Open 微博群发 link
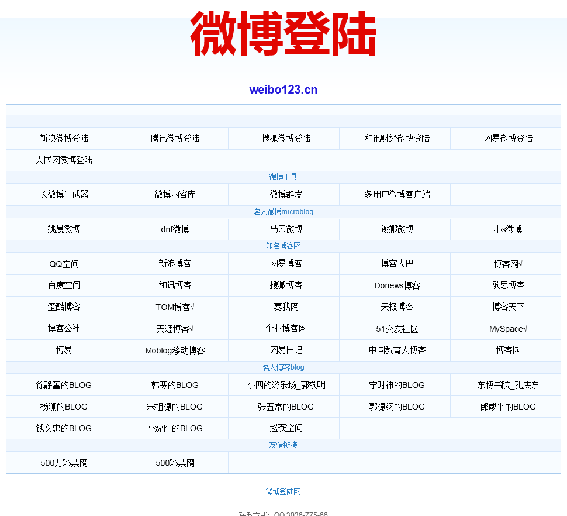Image resolution: width=567 pixels, height=516 pixels. pos(286,195)
